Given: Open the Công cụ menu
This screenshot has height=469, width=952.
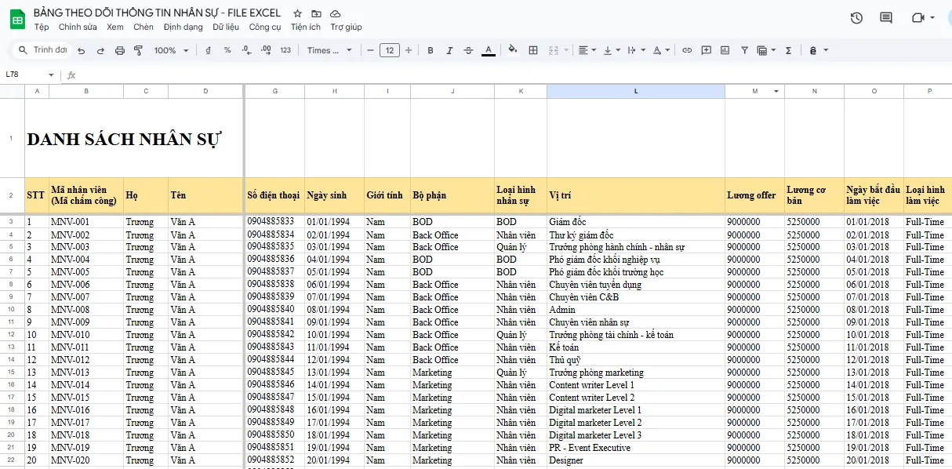Looking at the screenshot, I should click(265, 27).
